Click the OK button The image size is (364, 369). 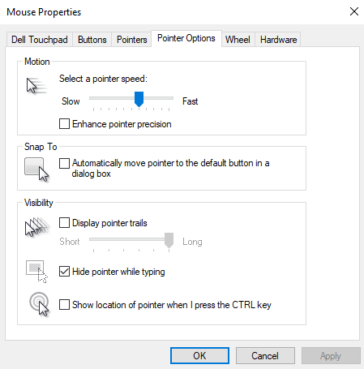coord(199,356)
